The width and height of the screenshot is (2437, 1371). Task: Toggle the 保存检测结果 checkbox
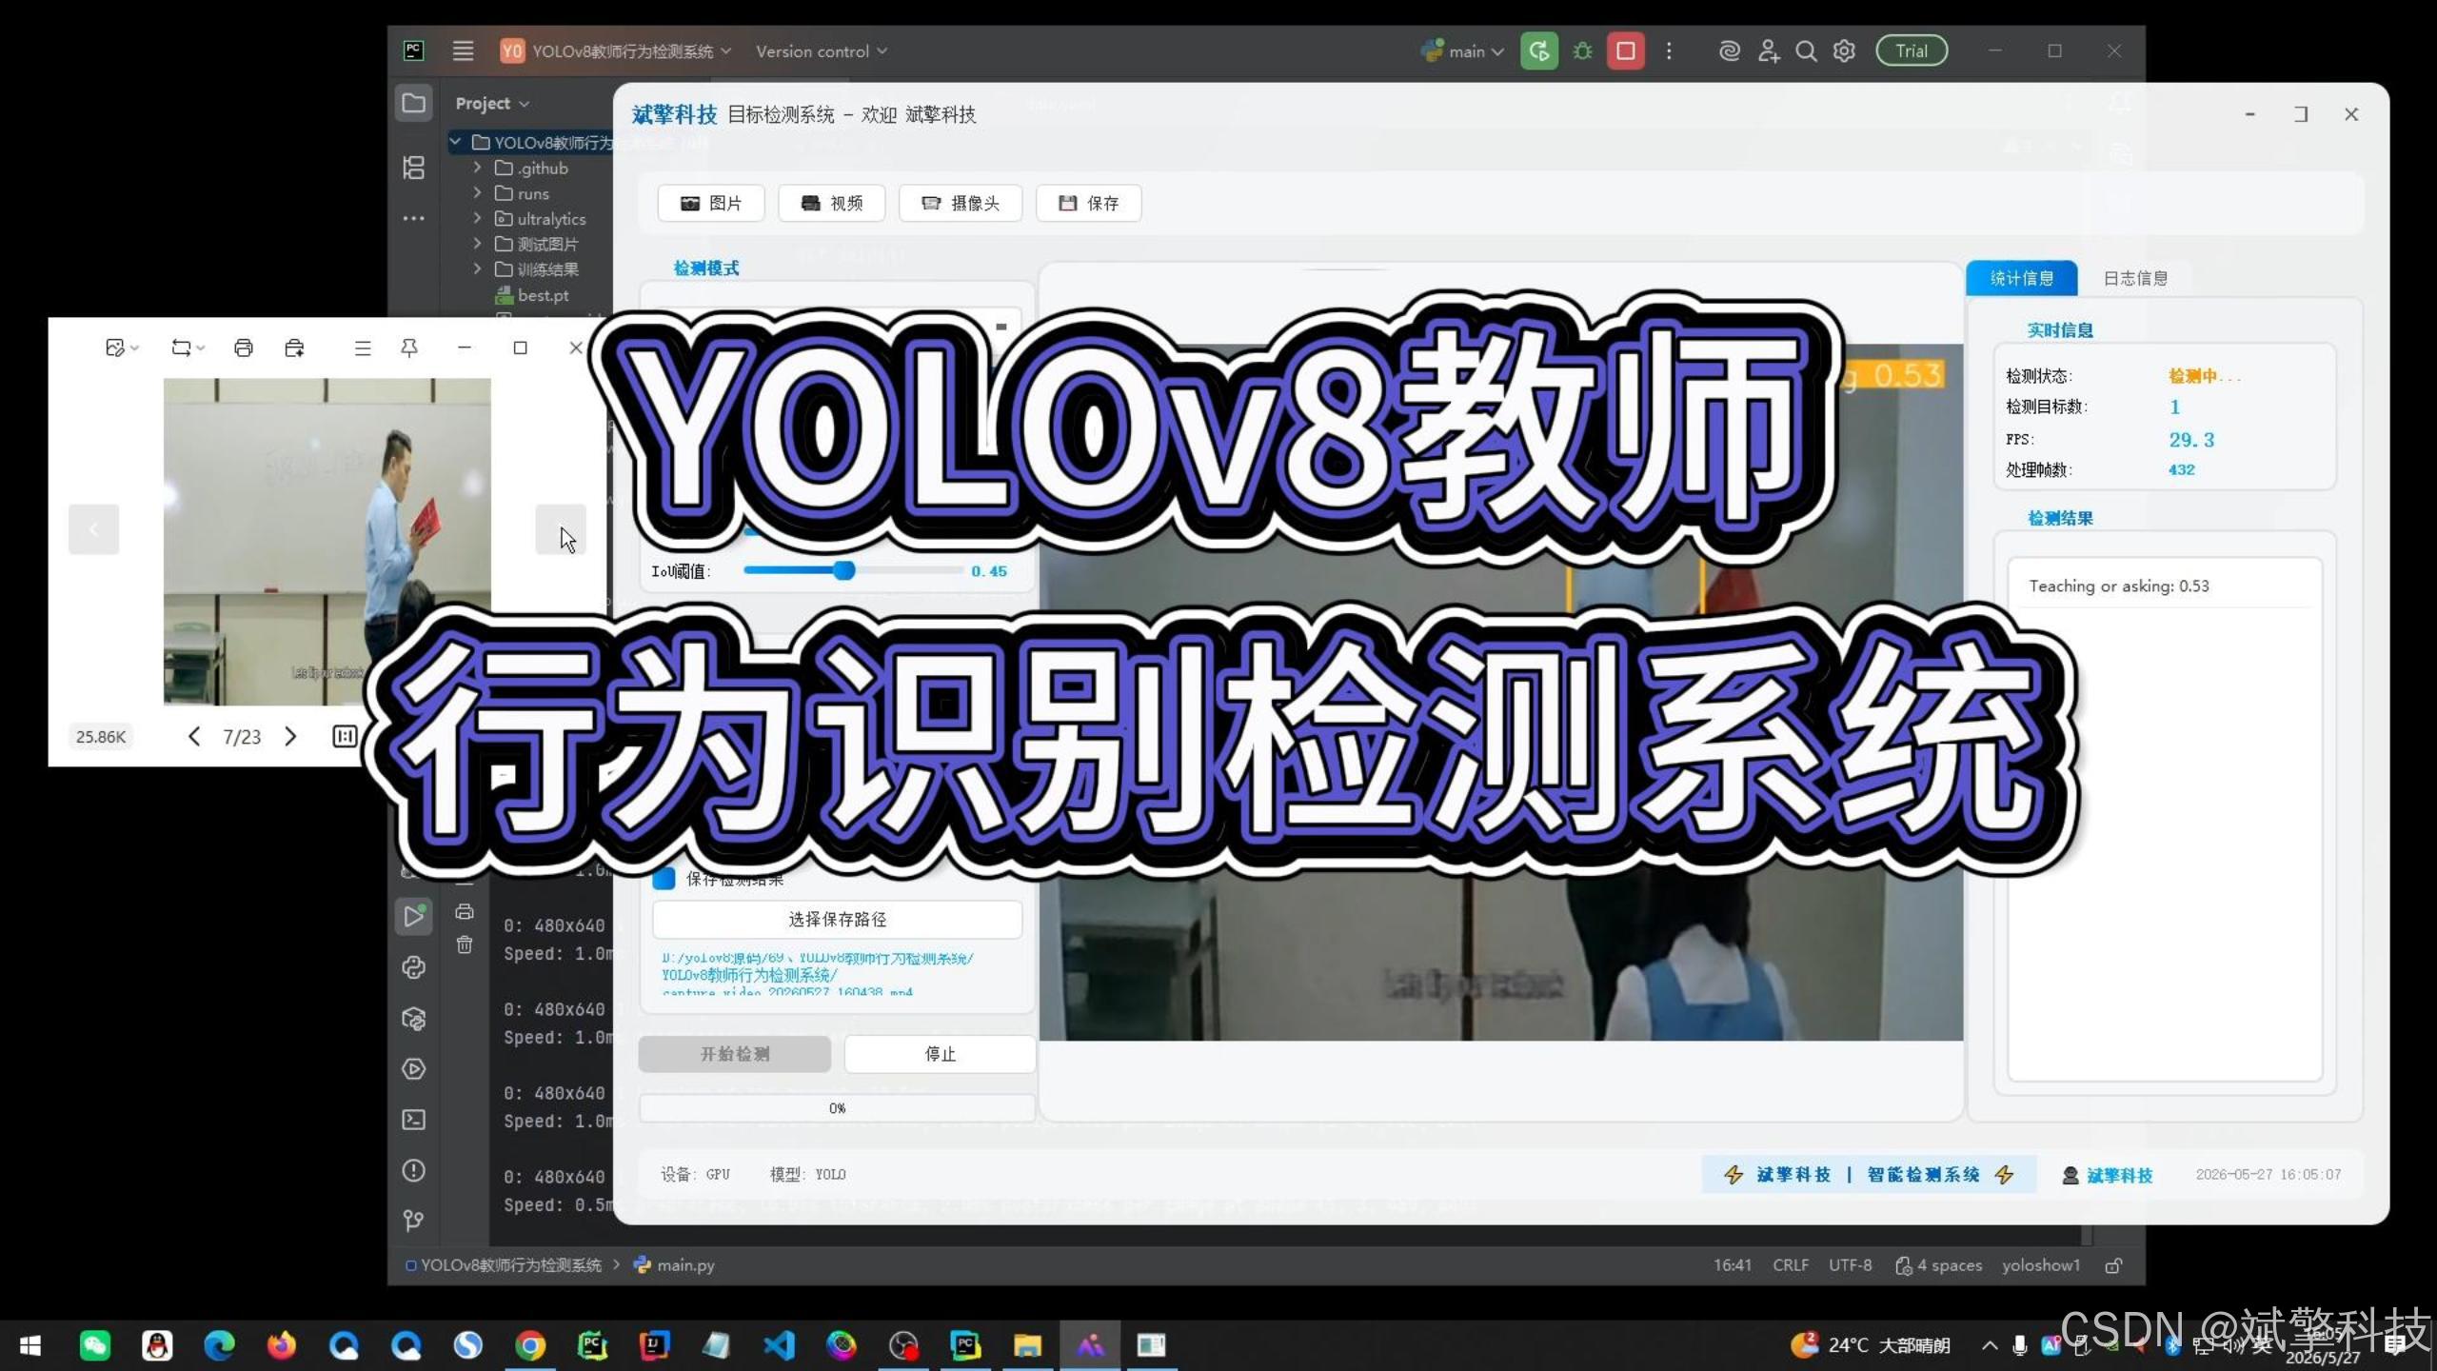coord(664,878)
